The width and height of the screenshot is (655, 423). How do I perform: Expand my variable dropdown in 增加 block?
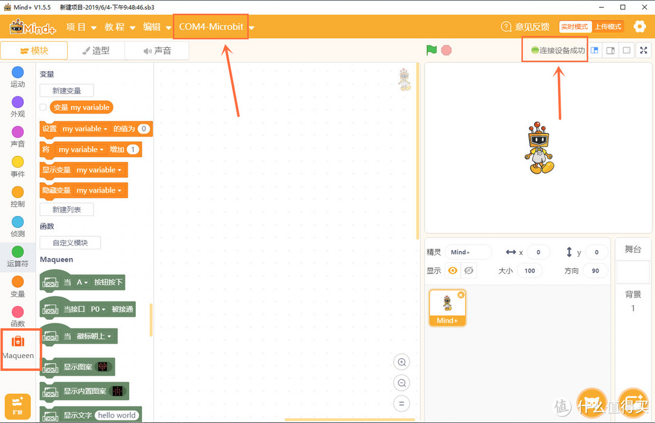81,150
